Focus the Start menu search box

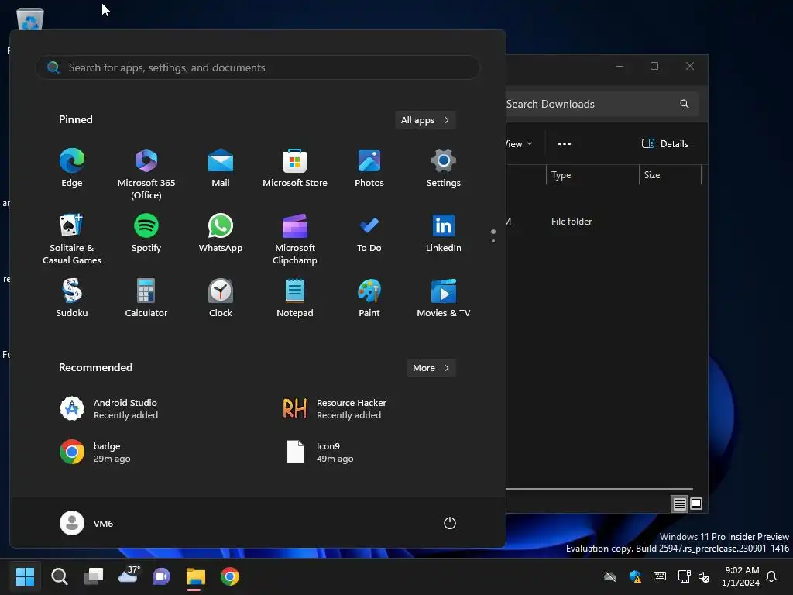(x=257, y=67)
